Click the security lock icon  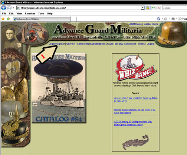click(x=147, y=8)
